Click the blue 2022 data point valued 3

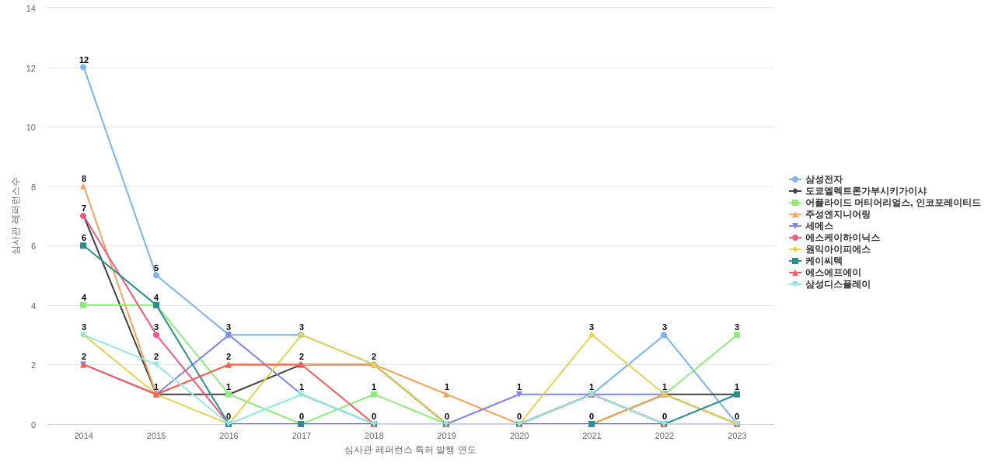(x=664, y=335)
